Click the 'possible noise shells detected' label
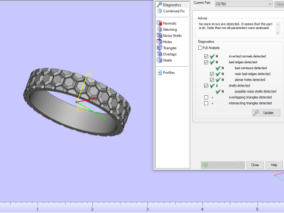The width and height of the screenshot is (284, 213). (x=256, y=92)
